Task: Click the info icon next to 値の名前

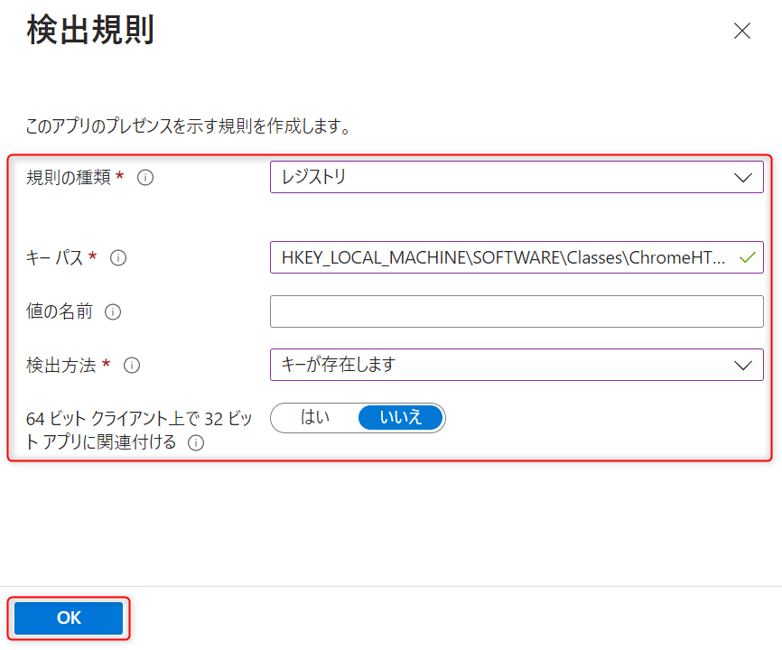Action: pos(113,312)
